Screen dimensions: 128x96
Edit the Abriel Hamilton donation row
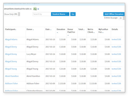119,76
